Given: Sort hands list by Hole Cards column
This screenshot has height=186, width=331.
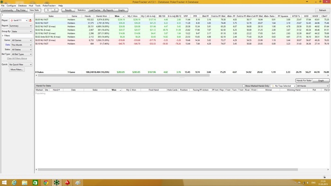Looking at the screenshot, I should coord(172,90).
